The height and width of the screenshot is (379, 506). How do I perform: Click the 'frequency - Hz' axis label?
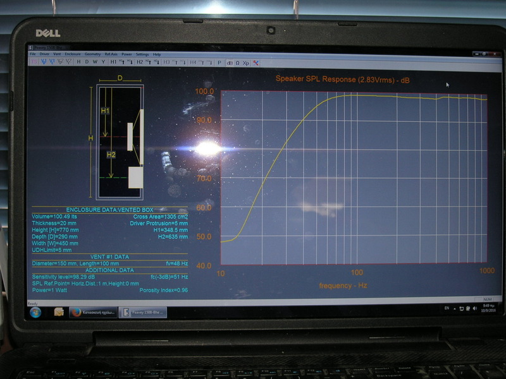343,286
